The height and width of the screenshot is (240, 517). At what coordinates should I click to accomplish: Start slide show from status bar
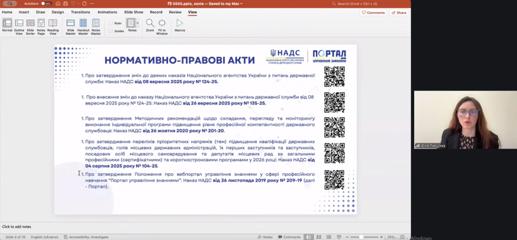click(x=339, y=237)
